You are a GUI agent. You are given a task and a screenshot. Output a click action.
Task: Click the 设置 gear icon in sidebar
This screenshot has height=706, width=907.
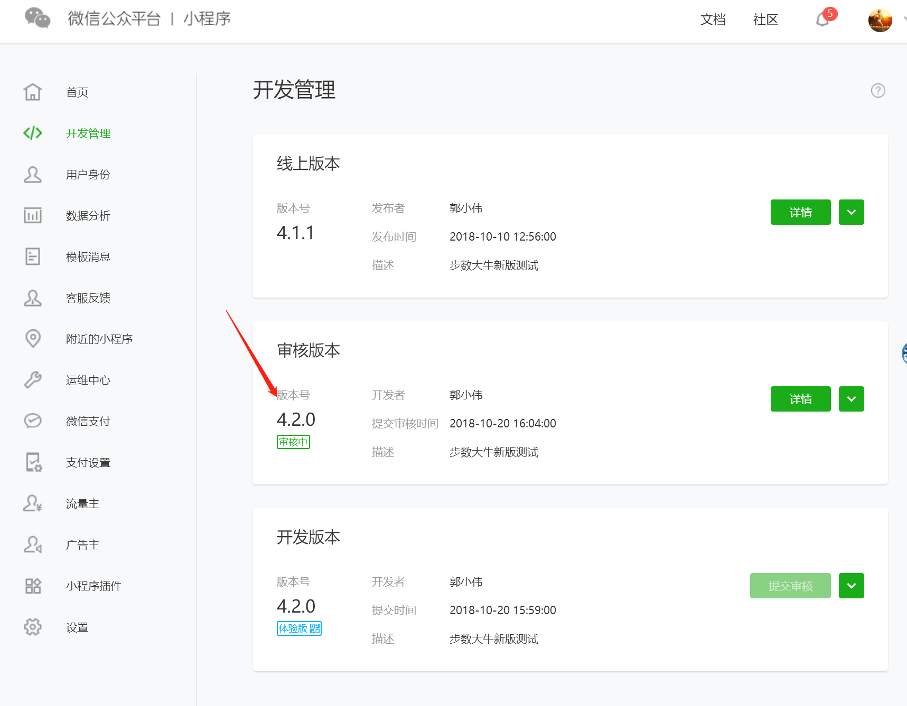[33, 627]
